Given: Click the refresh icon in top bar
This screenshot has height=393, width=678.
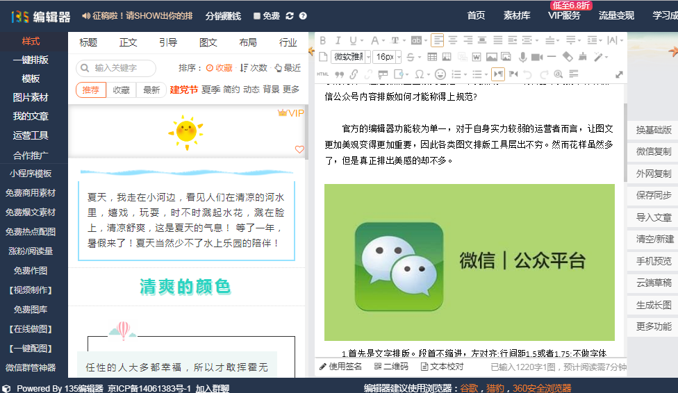Looking at the screenshot, I should click(x=290, y=15).
